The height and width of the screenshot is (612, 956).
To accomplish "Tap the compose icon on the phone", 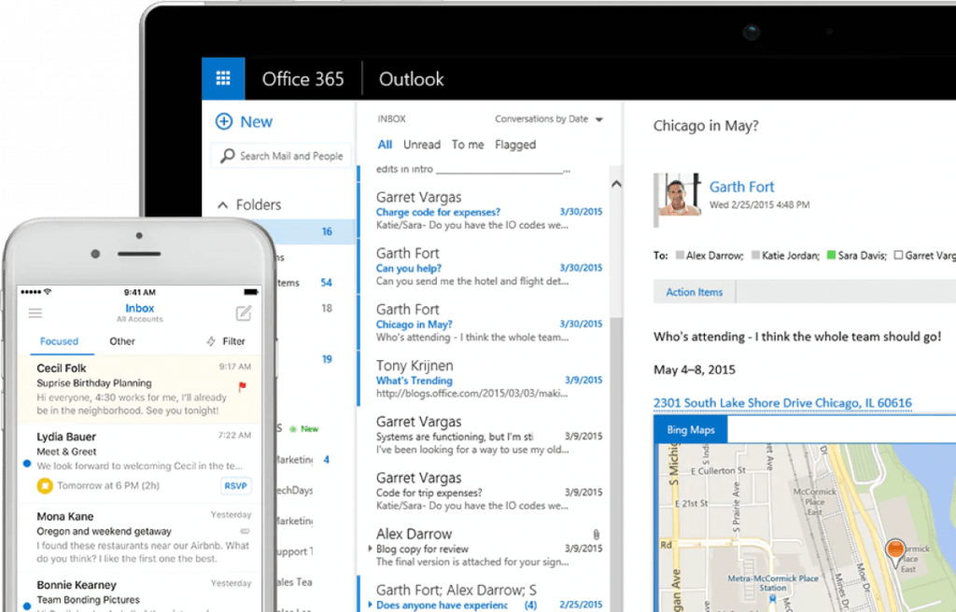I will coord(244,313).
